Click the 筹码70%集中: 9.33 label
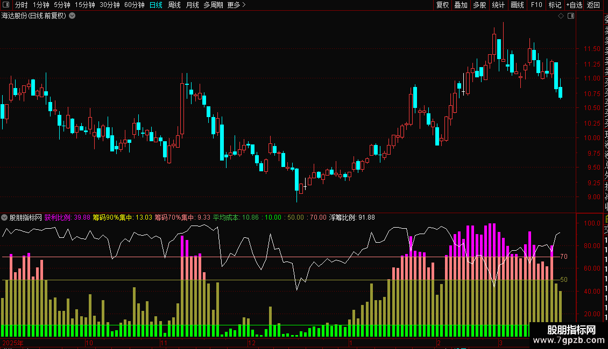Image resolution: width=608 pixels, height=349 pixels. (182, 217)
